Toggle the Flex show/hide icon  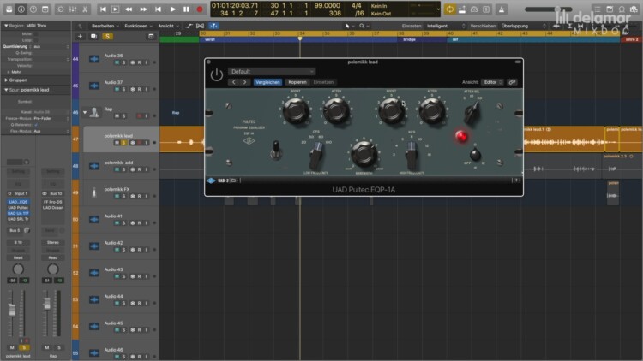coord(200,26)
